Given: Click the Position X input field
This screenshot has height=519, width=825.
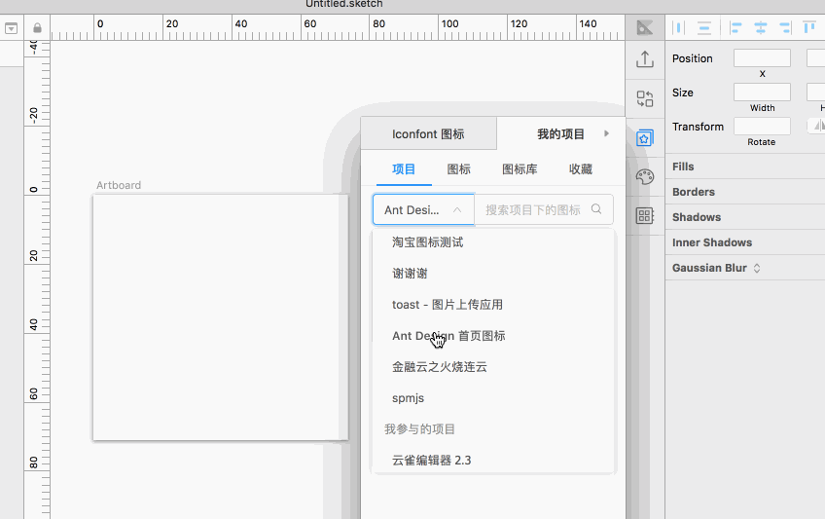Looking at the screenshot, I should pyautogui.click(x=762, y=57).
